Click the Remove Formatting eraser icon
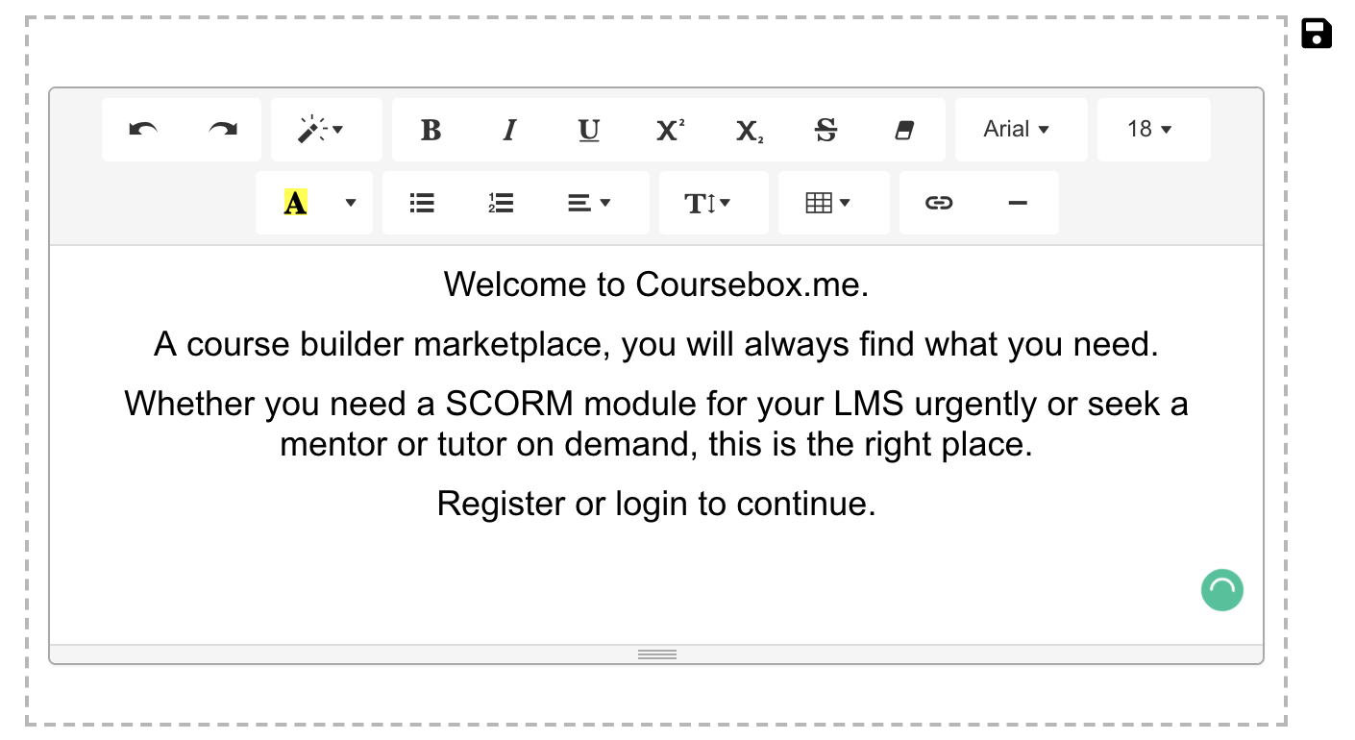The height and width of the screenshot is (740, 1355). click(903, 130)
